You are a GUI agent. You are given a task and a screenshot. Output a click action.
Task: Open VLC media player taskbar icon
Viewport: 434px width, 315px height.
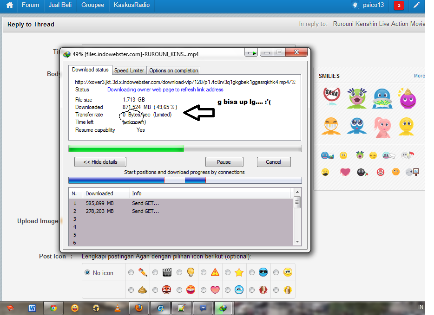click(118, 308)
